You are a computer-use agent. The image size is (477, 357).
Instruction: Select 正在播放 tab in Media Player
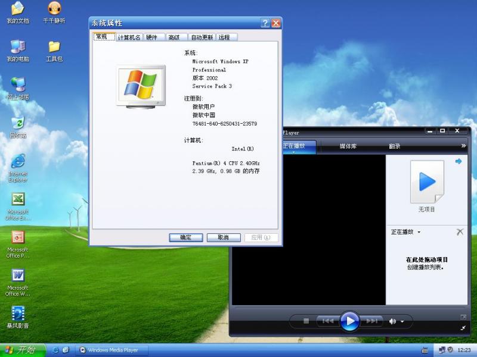[x=300, y=146]
